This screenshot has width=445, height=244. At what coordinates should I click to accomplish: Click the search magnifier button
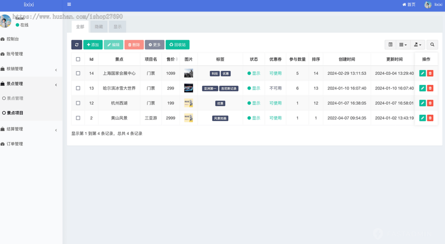432,45
